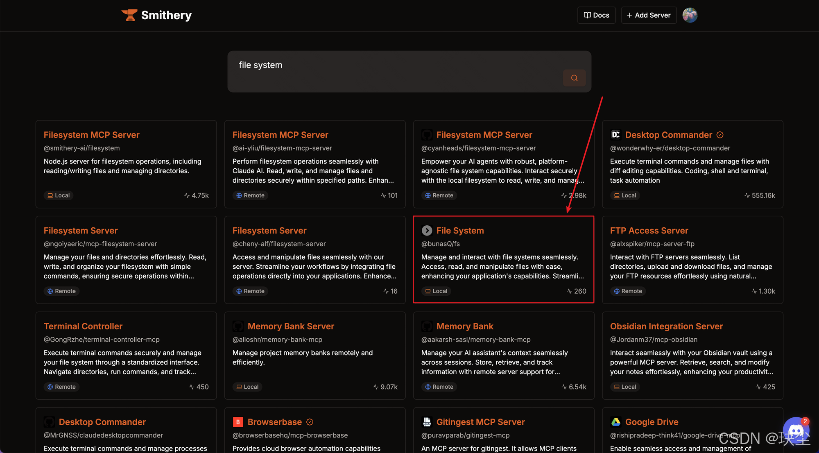Click the Gitingest MCP Server icon
This screenshot has width=819, height=453.
pyautogui.click(x=427, y=422)
